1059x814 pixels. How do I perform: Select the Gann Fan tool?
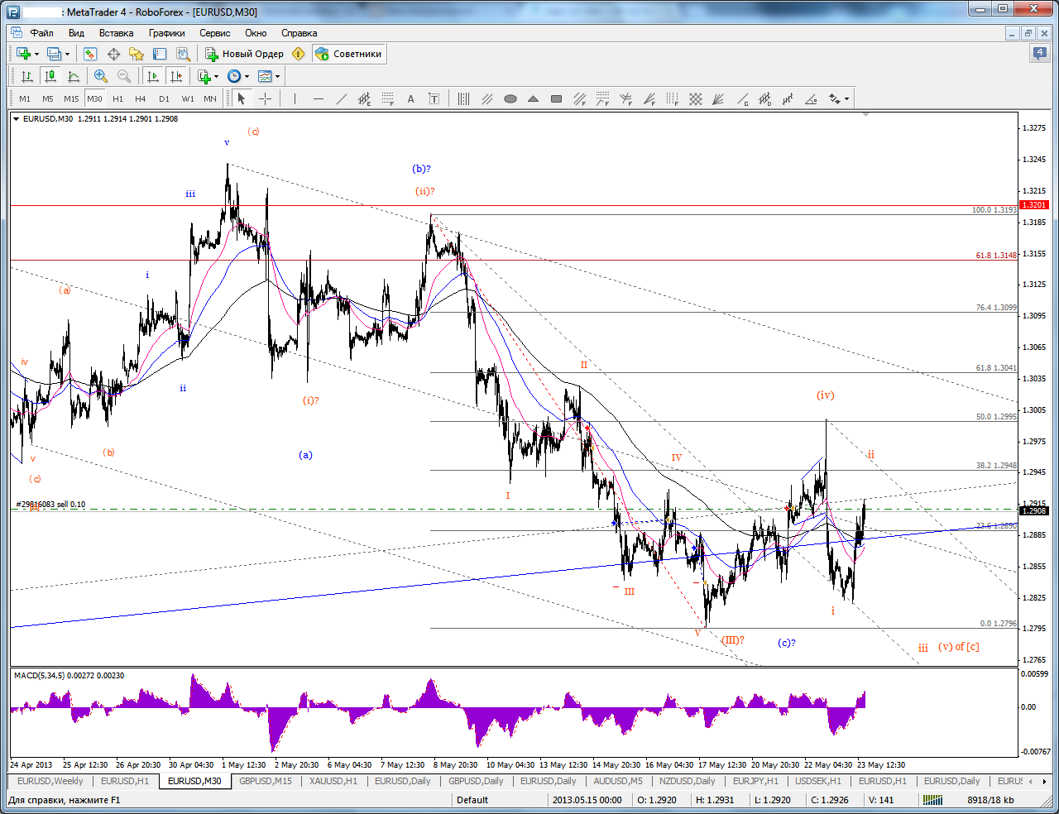click(x=719, y=98)
